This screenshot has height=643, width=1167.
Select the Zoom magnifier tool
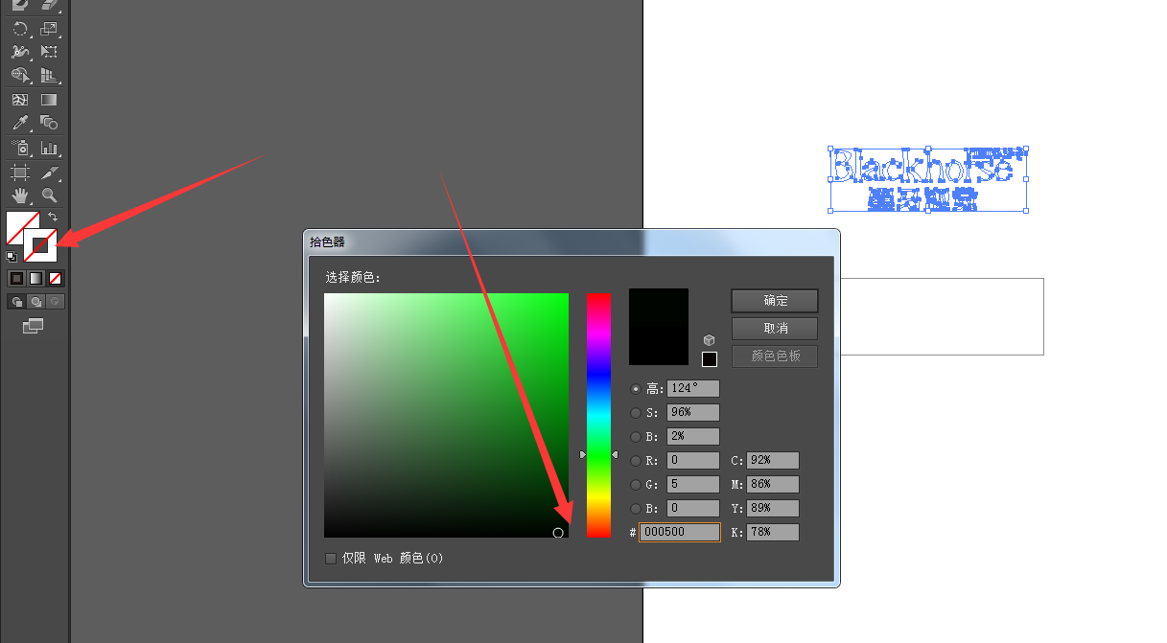49,195
